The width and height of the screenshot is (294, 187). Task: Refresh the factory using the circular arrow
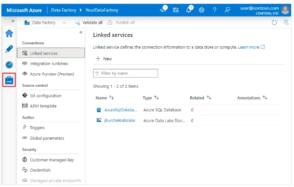click(274, 23)
